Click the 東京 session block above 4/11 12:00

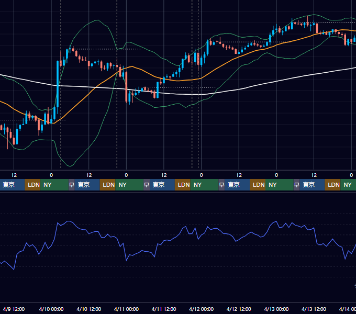(x=162, y=185)
